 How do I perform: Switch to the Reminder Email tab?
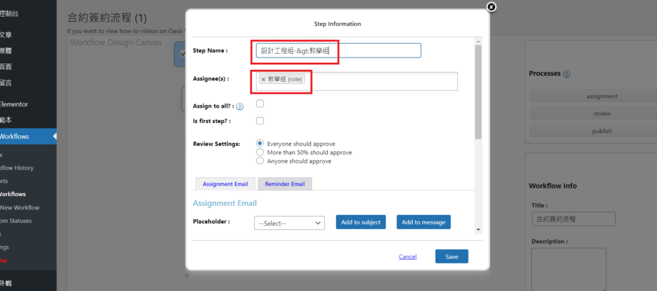[285, 184]
